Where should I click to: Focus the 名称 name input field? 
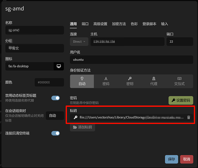click(x=35, y=30)
